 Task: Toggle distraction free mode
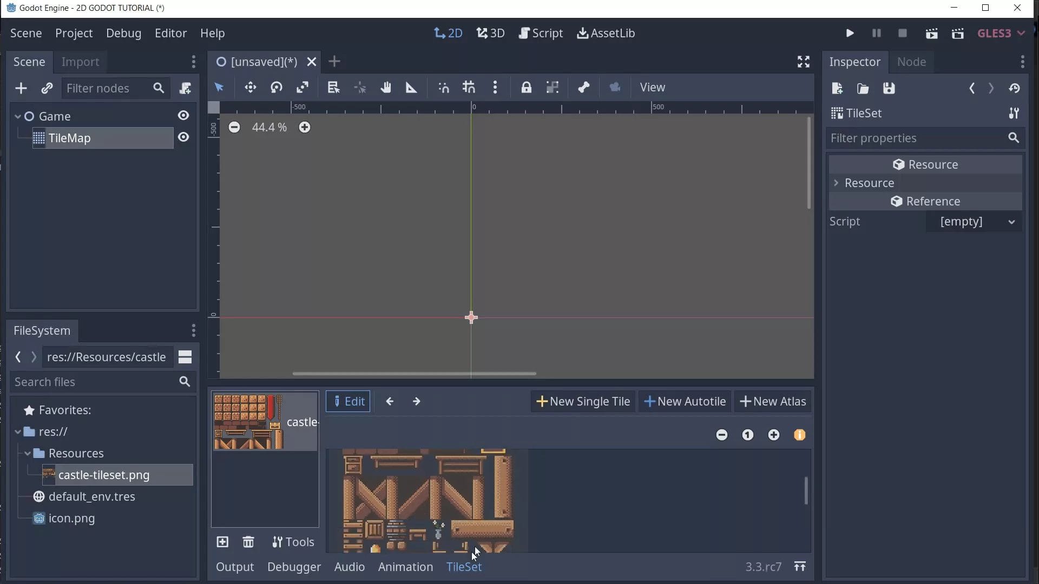click(804, 62)
